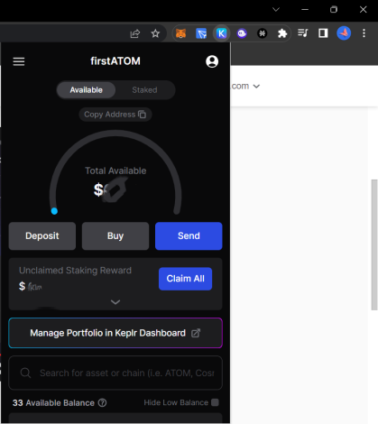This screenshot has width=378, height=424.
Task: Restore down the browser window
Action: (334, 10)
